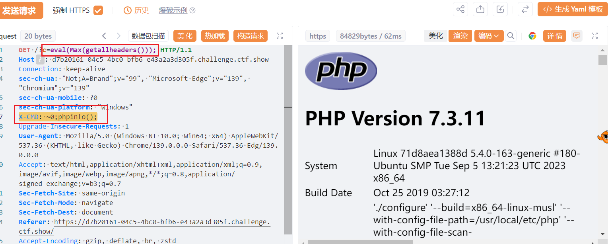The width and height of the screenshot is (608, 244).
Task: Expand the response panel to fullscreen
Action: tap(595, 36)
